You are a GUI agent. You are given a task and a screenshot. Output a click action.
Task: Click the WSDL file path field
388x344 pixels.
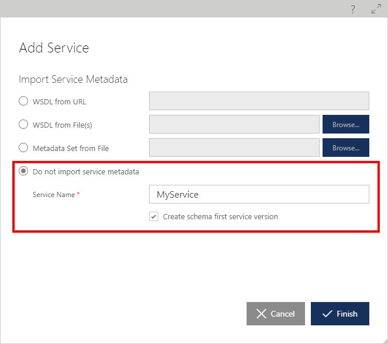pos(234,124)
